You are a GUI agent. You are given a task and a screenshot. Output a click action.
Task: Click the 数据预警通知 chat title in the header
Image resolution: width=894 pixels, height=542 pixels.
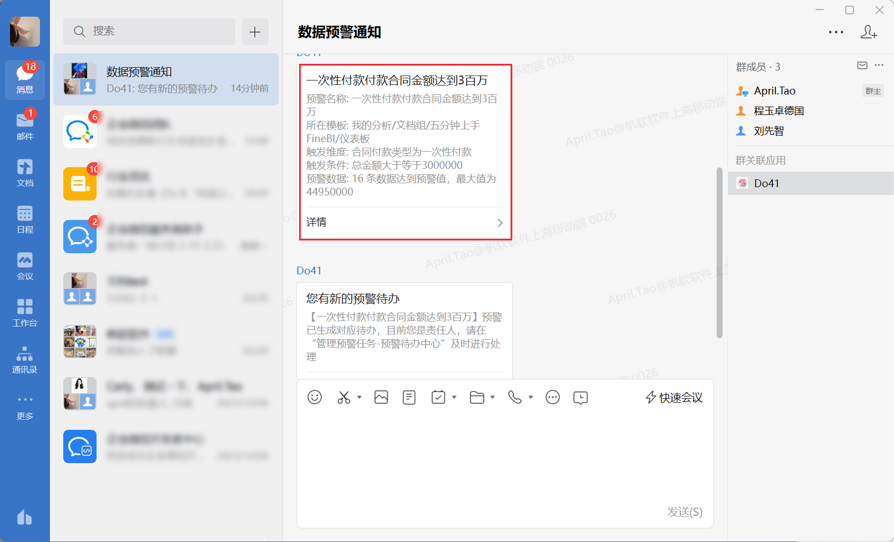point(340,32)
